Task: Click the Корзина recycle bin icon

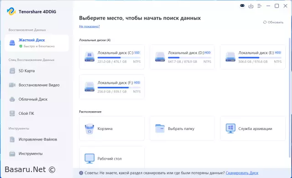Action: [89, 129]
